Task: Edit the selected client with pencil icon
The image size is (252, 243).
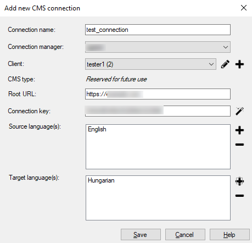Action: (225, 64)
